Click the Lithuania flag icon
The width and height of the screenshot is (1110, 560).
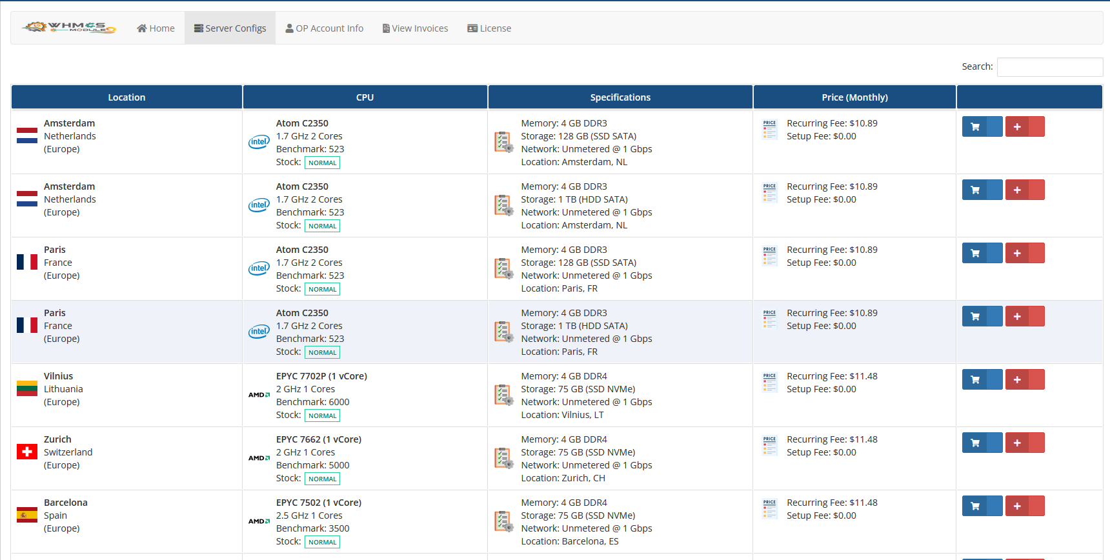coord(27,388)
